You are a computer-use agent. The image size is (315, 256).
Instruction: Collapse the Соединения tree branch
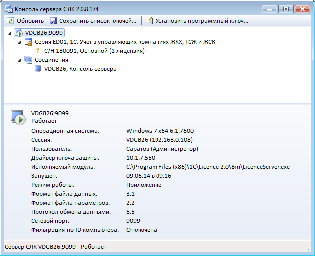[x=19, y=60]
